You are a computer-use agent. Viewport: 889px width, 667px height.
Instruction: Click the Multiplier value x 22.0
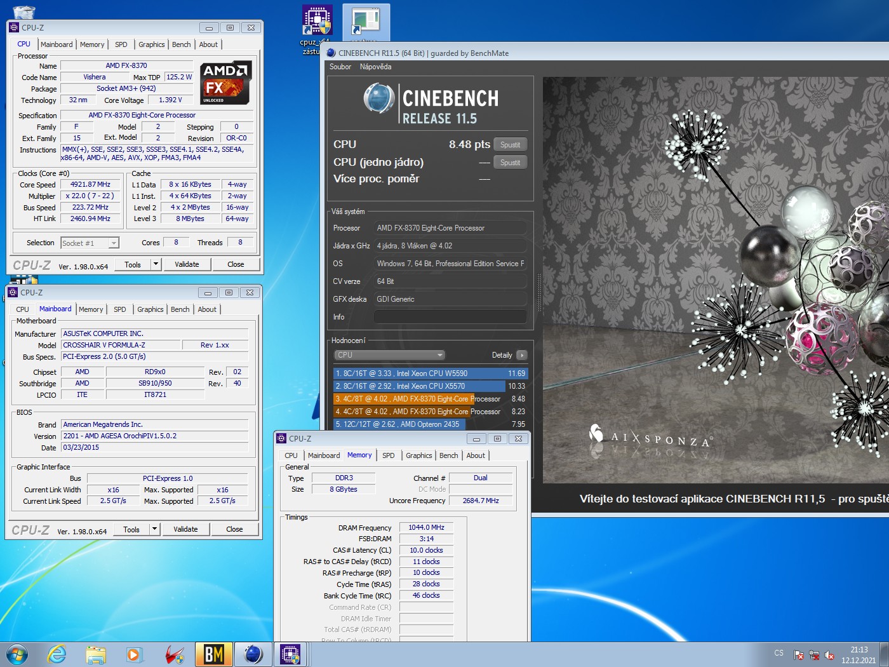click(x=90, y=196)
